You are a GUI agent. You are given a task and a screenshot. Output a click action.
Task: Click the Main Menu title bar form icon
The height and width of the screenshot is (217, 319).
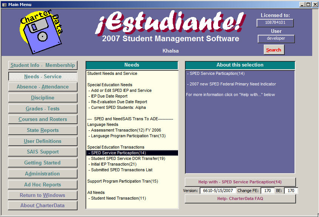[x=4, y=5]
